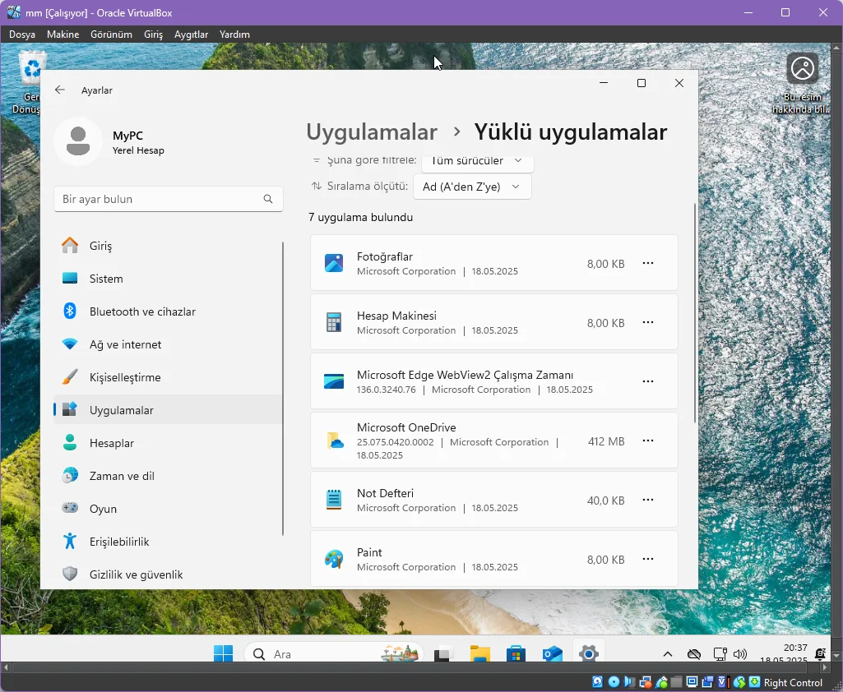Open Bluetooth ve cihazlar settings
Image resolution: width=843 pixels, height=692 pixels.
(x=168, y=311)
